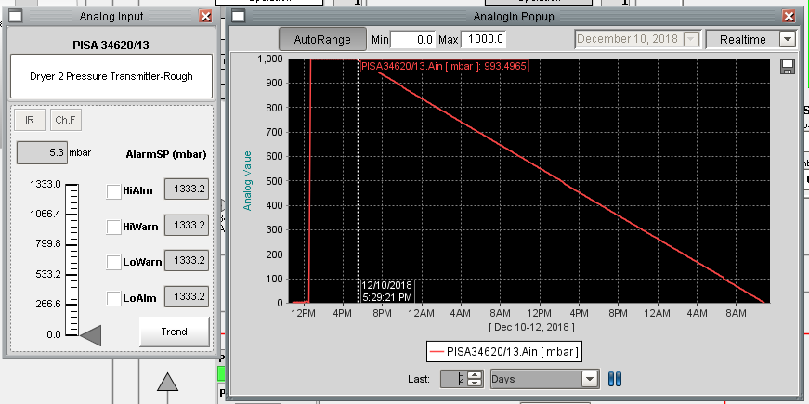Pause the trend with the blue pause icon
Viewport: 809px width, 404px height.
615,379
